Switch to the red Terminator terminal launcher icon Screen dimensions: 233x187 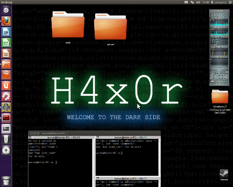(x=6, y=118)
